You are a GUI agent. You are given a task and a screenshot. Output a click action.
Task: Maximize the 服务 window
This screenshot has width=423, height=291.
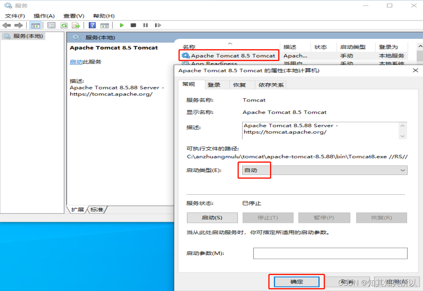[x=389, y=5]
